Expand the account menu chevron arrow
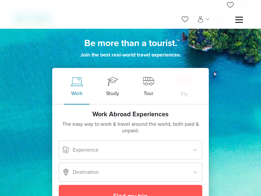 (207, 19)
